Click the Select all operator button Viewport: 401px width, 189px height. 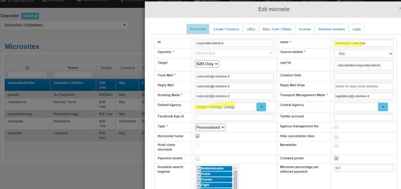pos(30,16)
